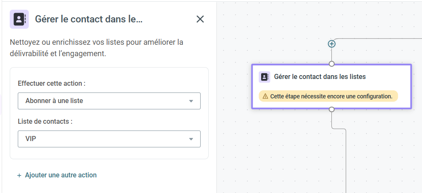The height and width of the screenshot is (193, 422).
Task: Click the top connector circle of the node
Action: tap(331, 64)
